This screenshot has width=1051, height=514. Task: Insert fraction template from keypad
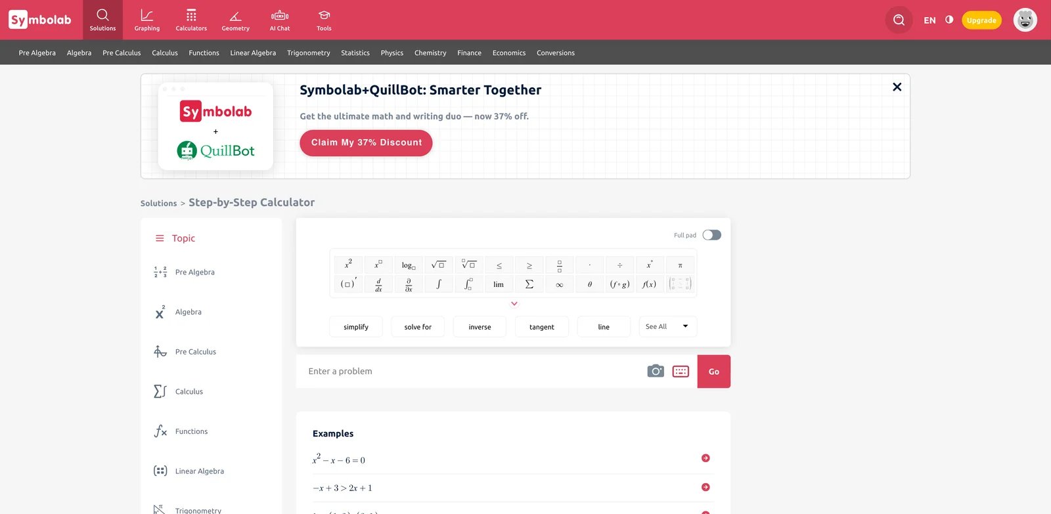tap(560, 265)
